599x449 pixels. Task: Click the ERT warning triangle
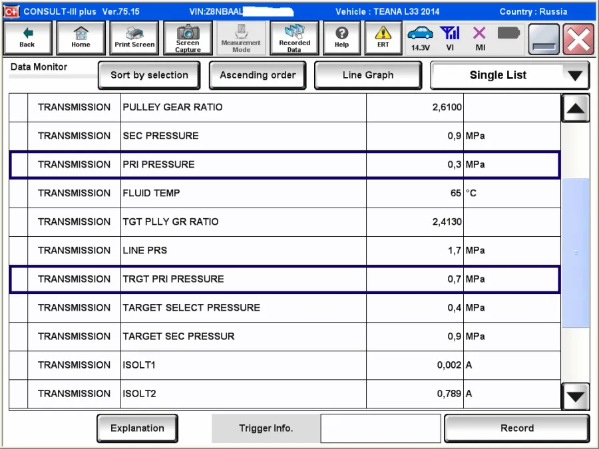[x=383, y=38]
